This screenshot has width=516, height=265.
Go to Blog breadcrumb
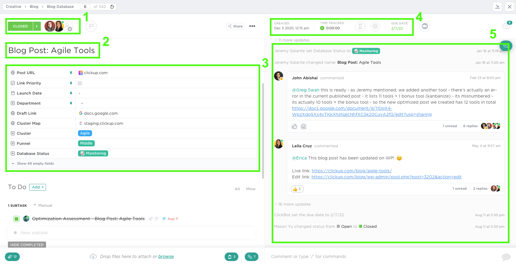coord(34,7)
